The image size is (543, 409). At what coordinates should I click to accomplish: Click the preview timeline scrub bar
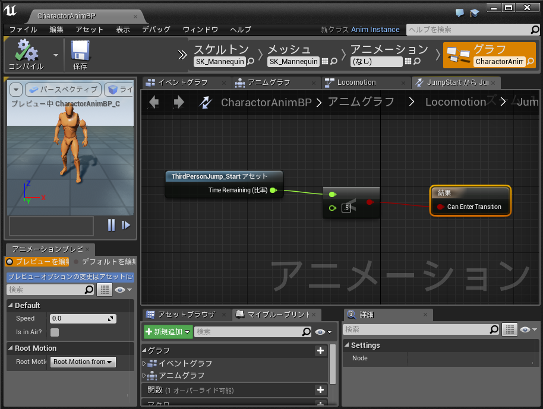point(51,226)
